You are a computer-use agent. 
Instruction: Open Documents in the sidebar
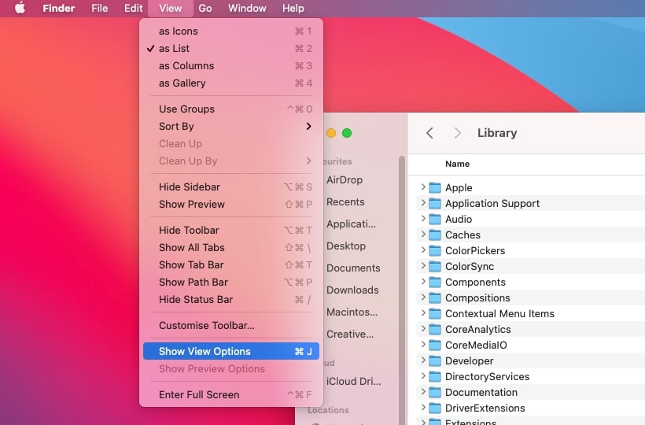coord(353,268)
